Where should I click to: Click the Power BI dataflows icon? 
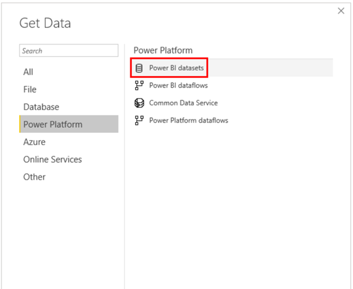coord(139,85)
